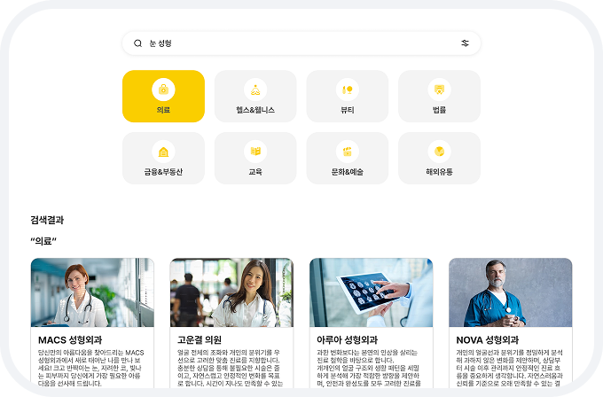This screenshot has width=603, height=397.
Task: Focus the search field containing 눈 성형
Action: [x=301, y=43]
